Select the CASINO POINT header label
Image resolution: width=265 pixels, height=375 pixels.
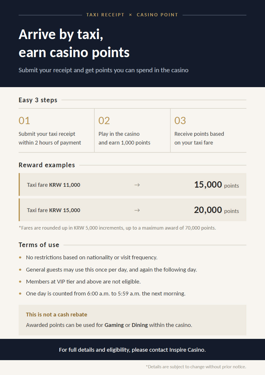[x=157, y=15]
